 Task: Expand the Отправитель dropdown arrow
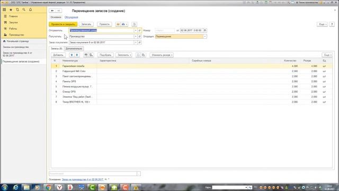(136, 31)
